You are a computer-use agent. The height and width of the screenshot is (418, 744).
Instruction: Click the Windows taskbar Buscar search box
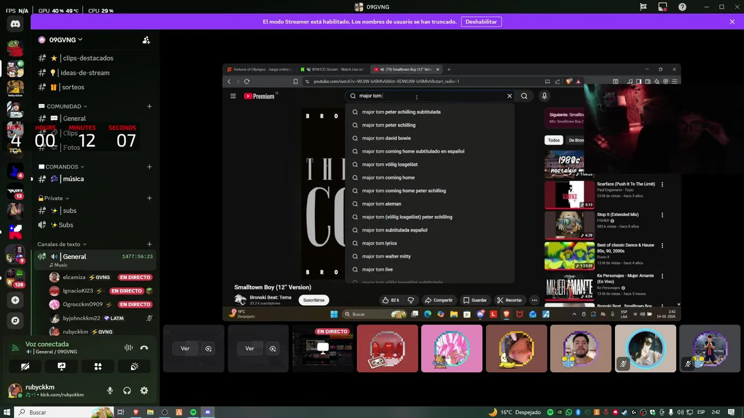63,412
